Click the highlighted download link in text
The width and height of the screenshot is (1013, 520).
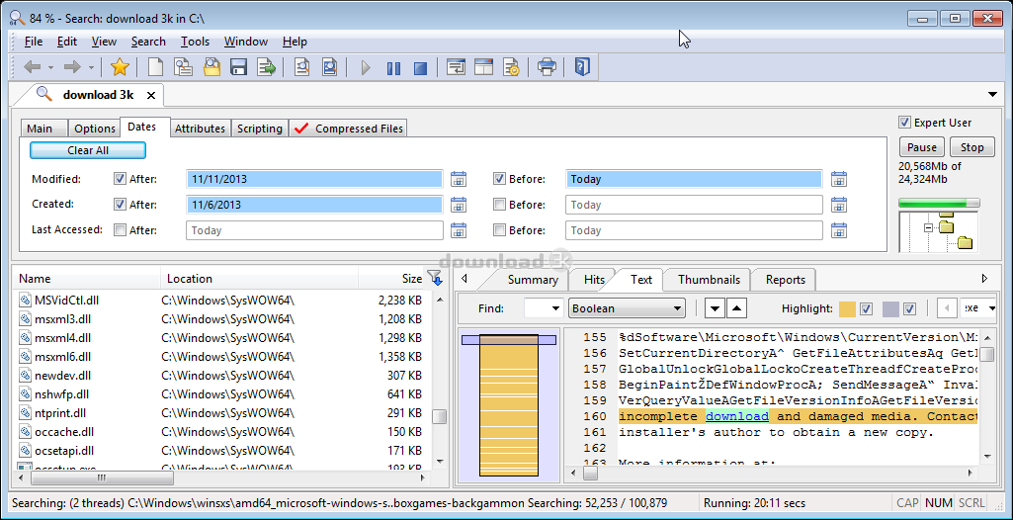[x=736, y=416]
